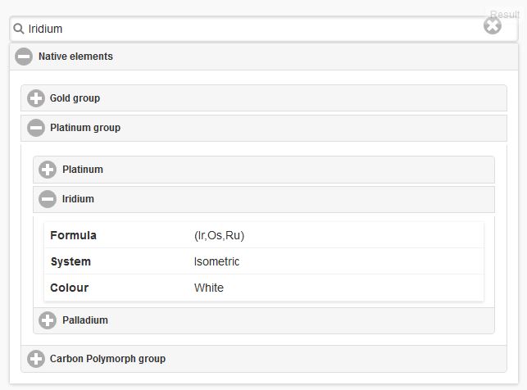
Task: Collapse Native elements using minus icon
Action: pyautogui.click(x=24, y=57)
